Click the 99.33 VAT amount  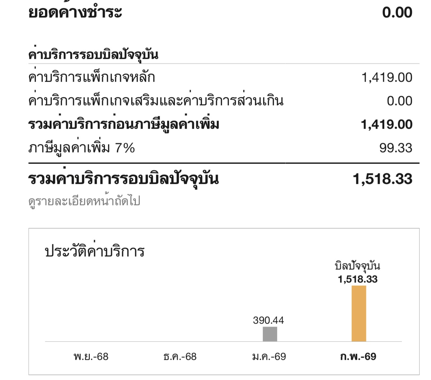[x=396, y=148]
